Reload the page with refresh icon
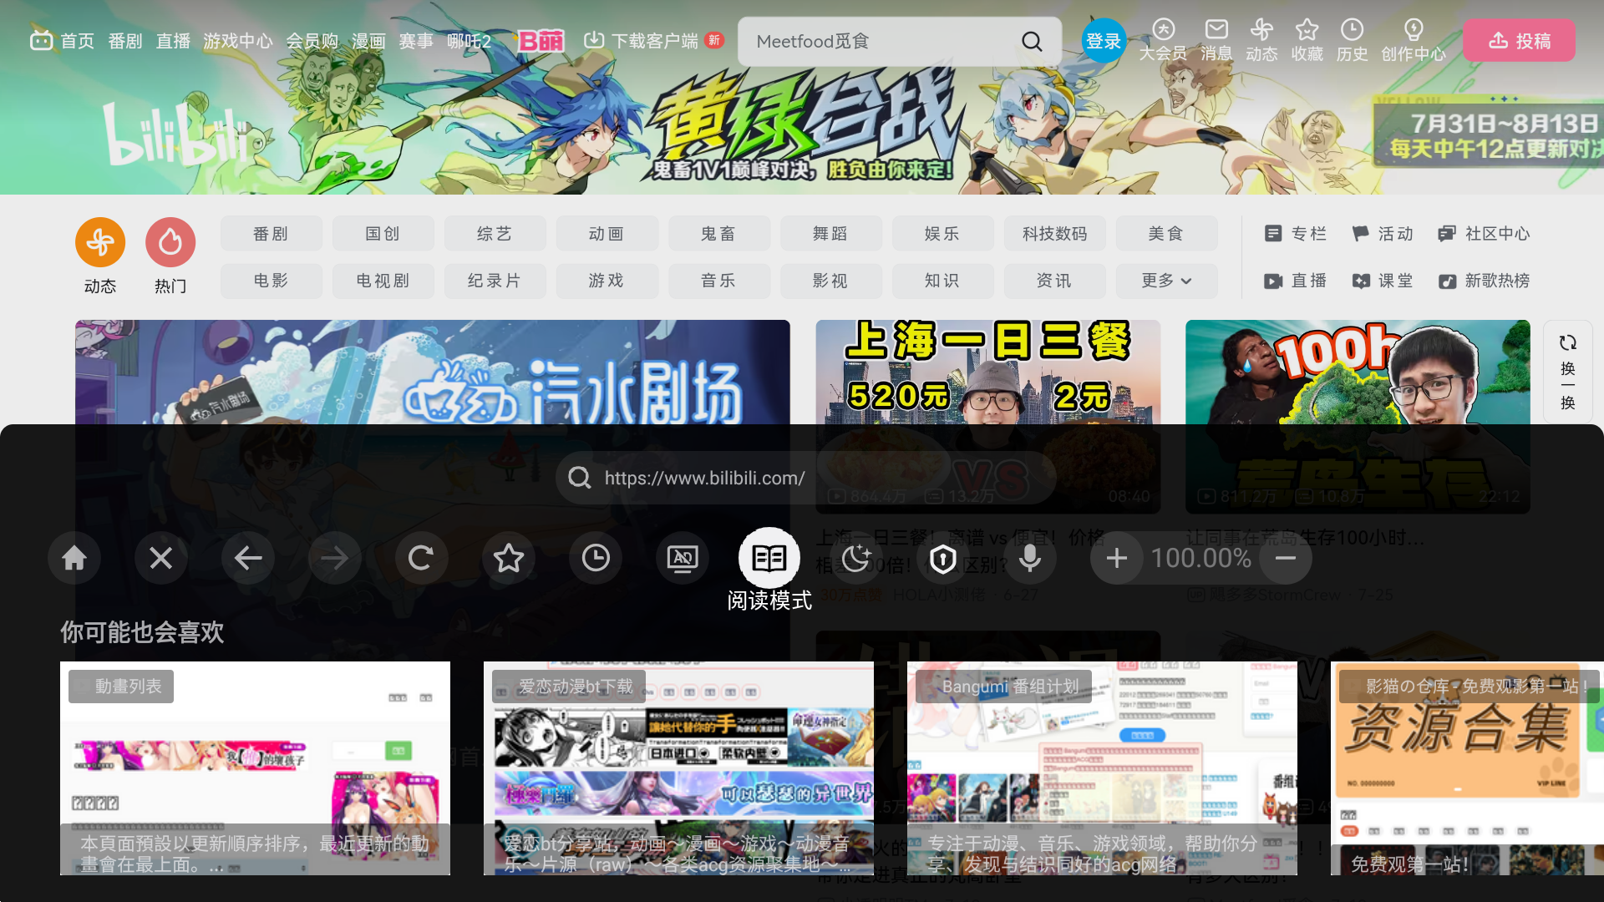1604x902 pixels. [421, 558]
